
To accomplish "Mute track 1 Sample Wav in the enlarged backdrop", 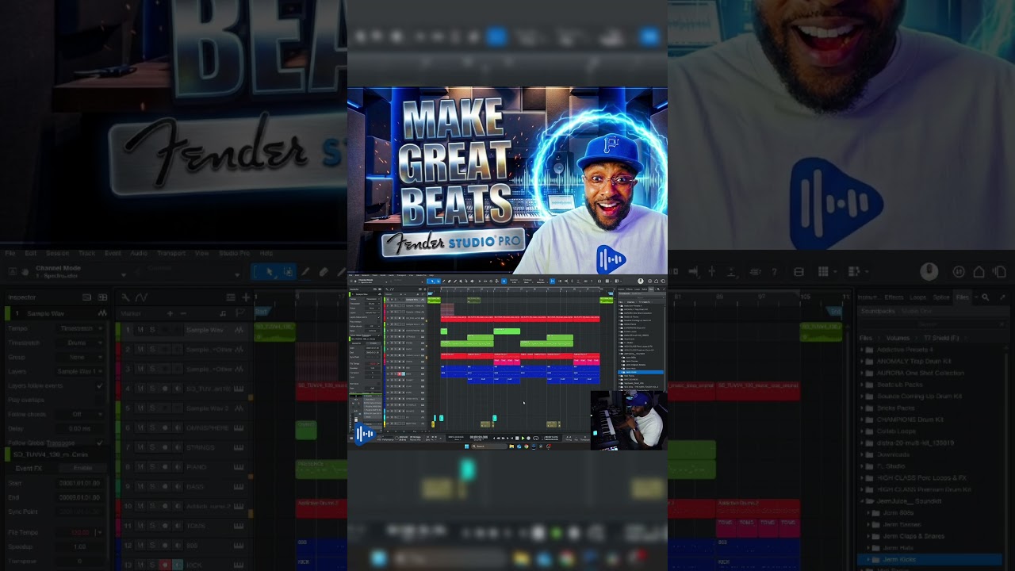I will [140, 330].
